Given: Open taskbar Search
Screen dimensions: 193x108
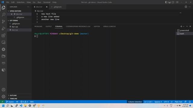Looking at the screenshot, I should coord(8,106).
